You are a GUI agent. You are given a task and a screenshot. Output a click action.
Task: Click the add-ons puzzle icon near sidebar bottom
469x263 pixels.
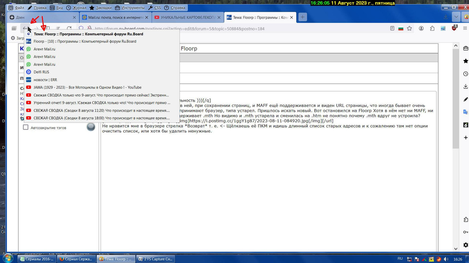pos(466,219)
